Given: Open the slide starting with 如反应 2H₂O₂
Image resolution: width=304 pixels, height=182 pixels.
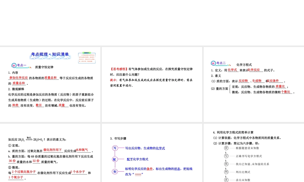Looking at the screenshot, I should click(50, 153).
